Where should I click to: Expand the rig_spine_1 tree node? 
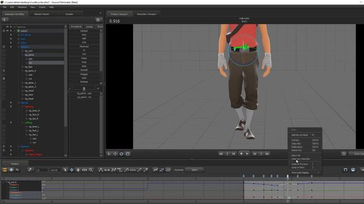(x=23, y=83)
